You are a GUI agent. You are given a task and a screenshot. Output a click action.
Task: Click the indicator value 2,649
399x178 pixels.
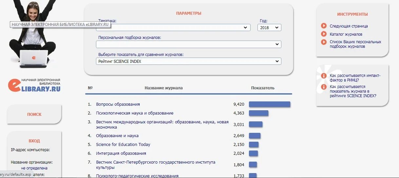point(239,136)
